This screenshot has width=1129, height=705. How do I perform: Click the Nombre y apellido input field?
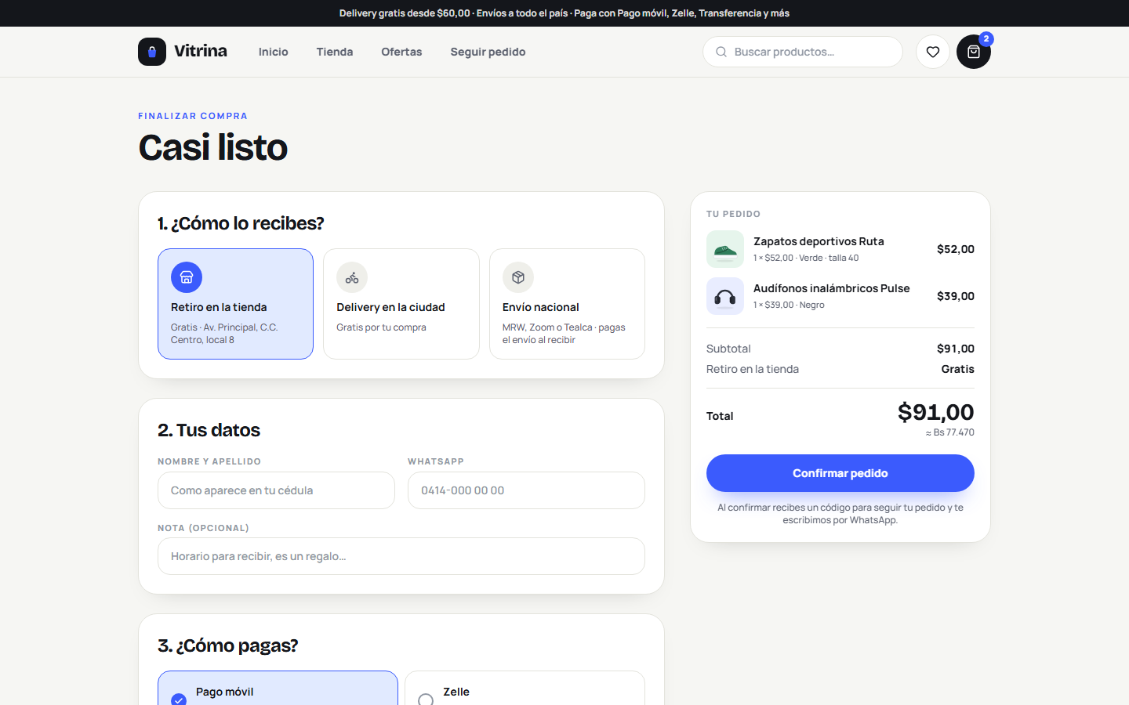tap(276, 490)
